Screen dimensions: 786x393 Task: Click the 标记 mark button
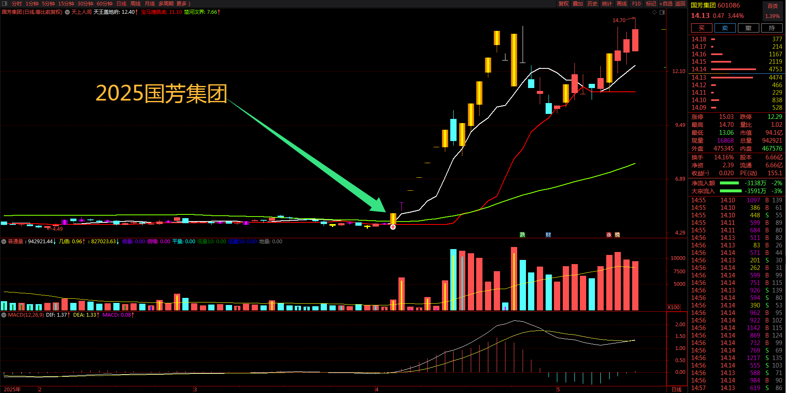651,3
